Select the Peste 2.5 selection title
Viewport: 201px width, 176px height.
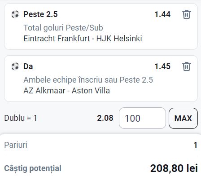[40, 14]
